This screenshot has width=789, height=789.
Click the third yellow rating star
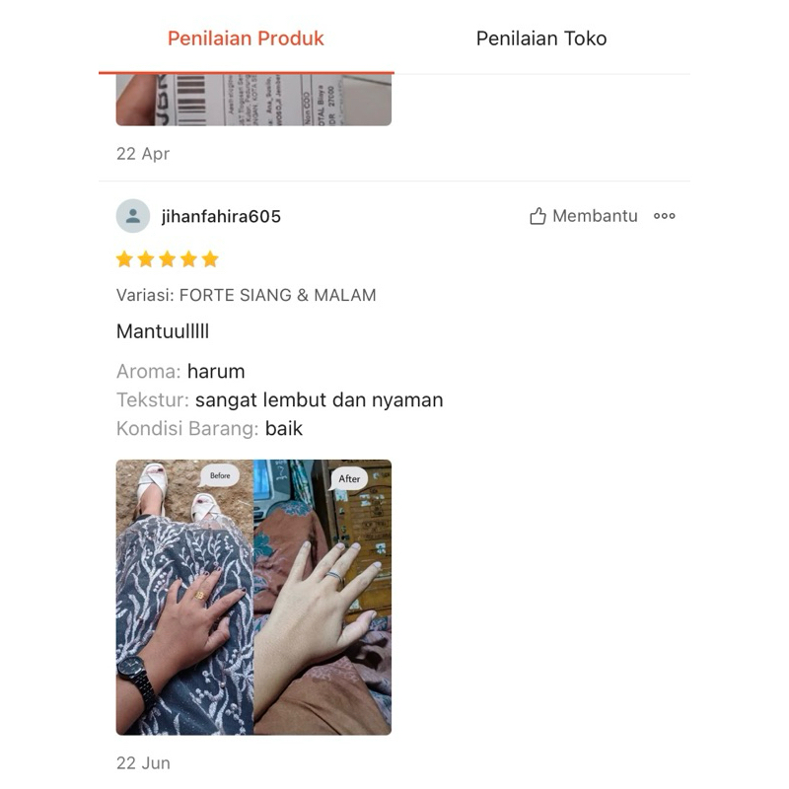coord(167,259)
